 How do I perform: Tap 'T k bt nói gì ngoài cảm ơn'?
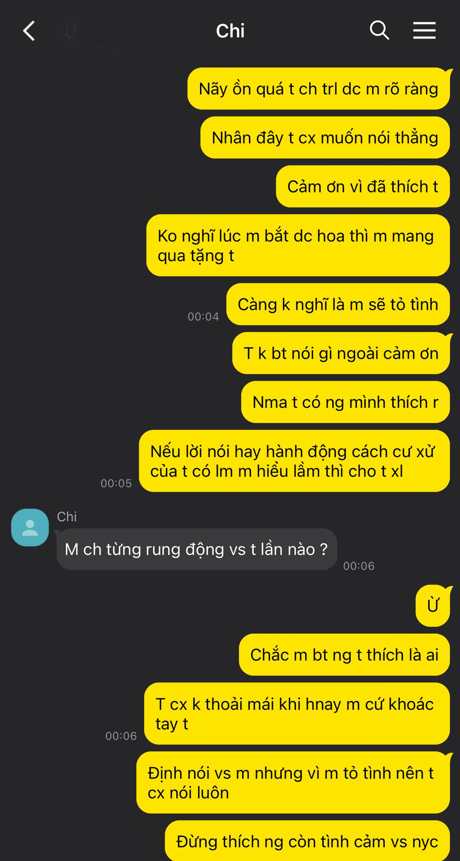coord(341,353)
